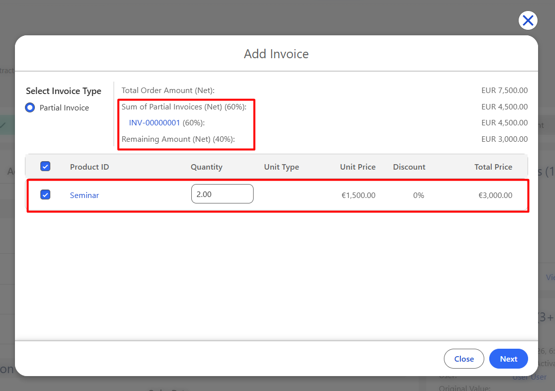This screenshot has width=555, height=391.
Task: Click the EUR 3,000.00 remaining amount value
Action: click(504, 139)
